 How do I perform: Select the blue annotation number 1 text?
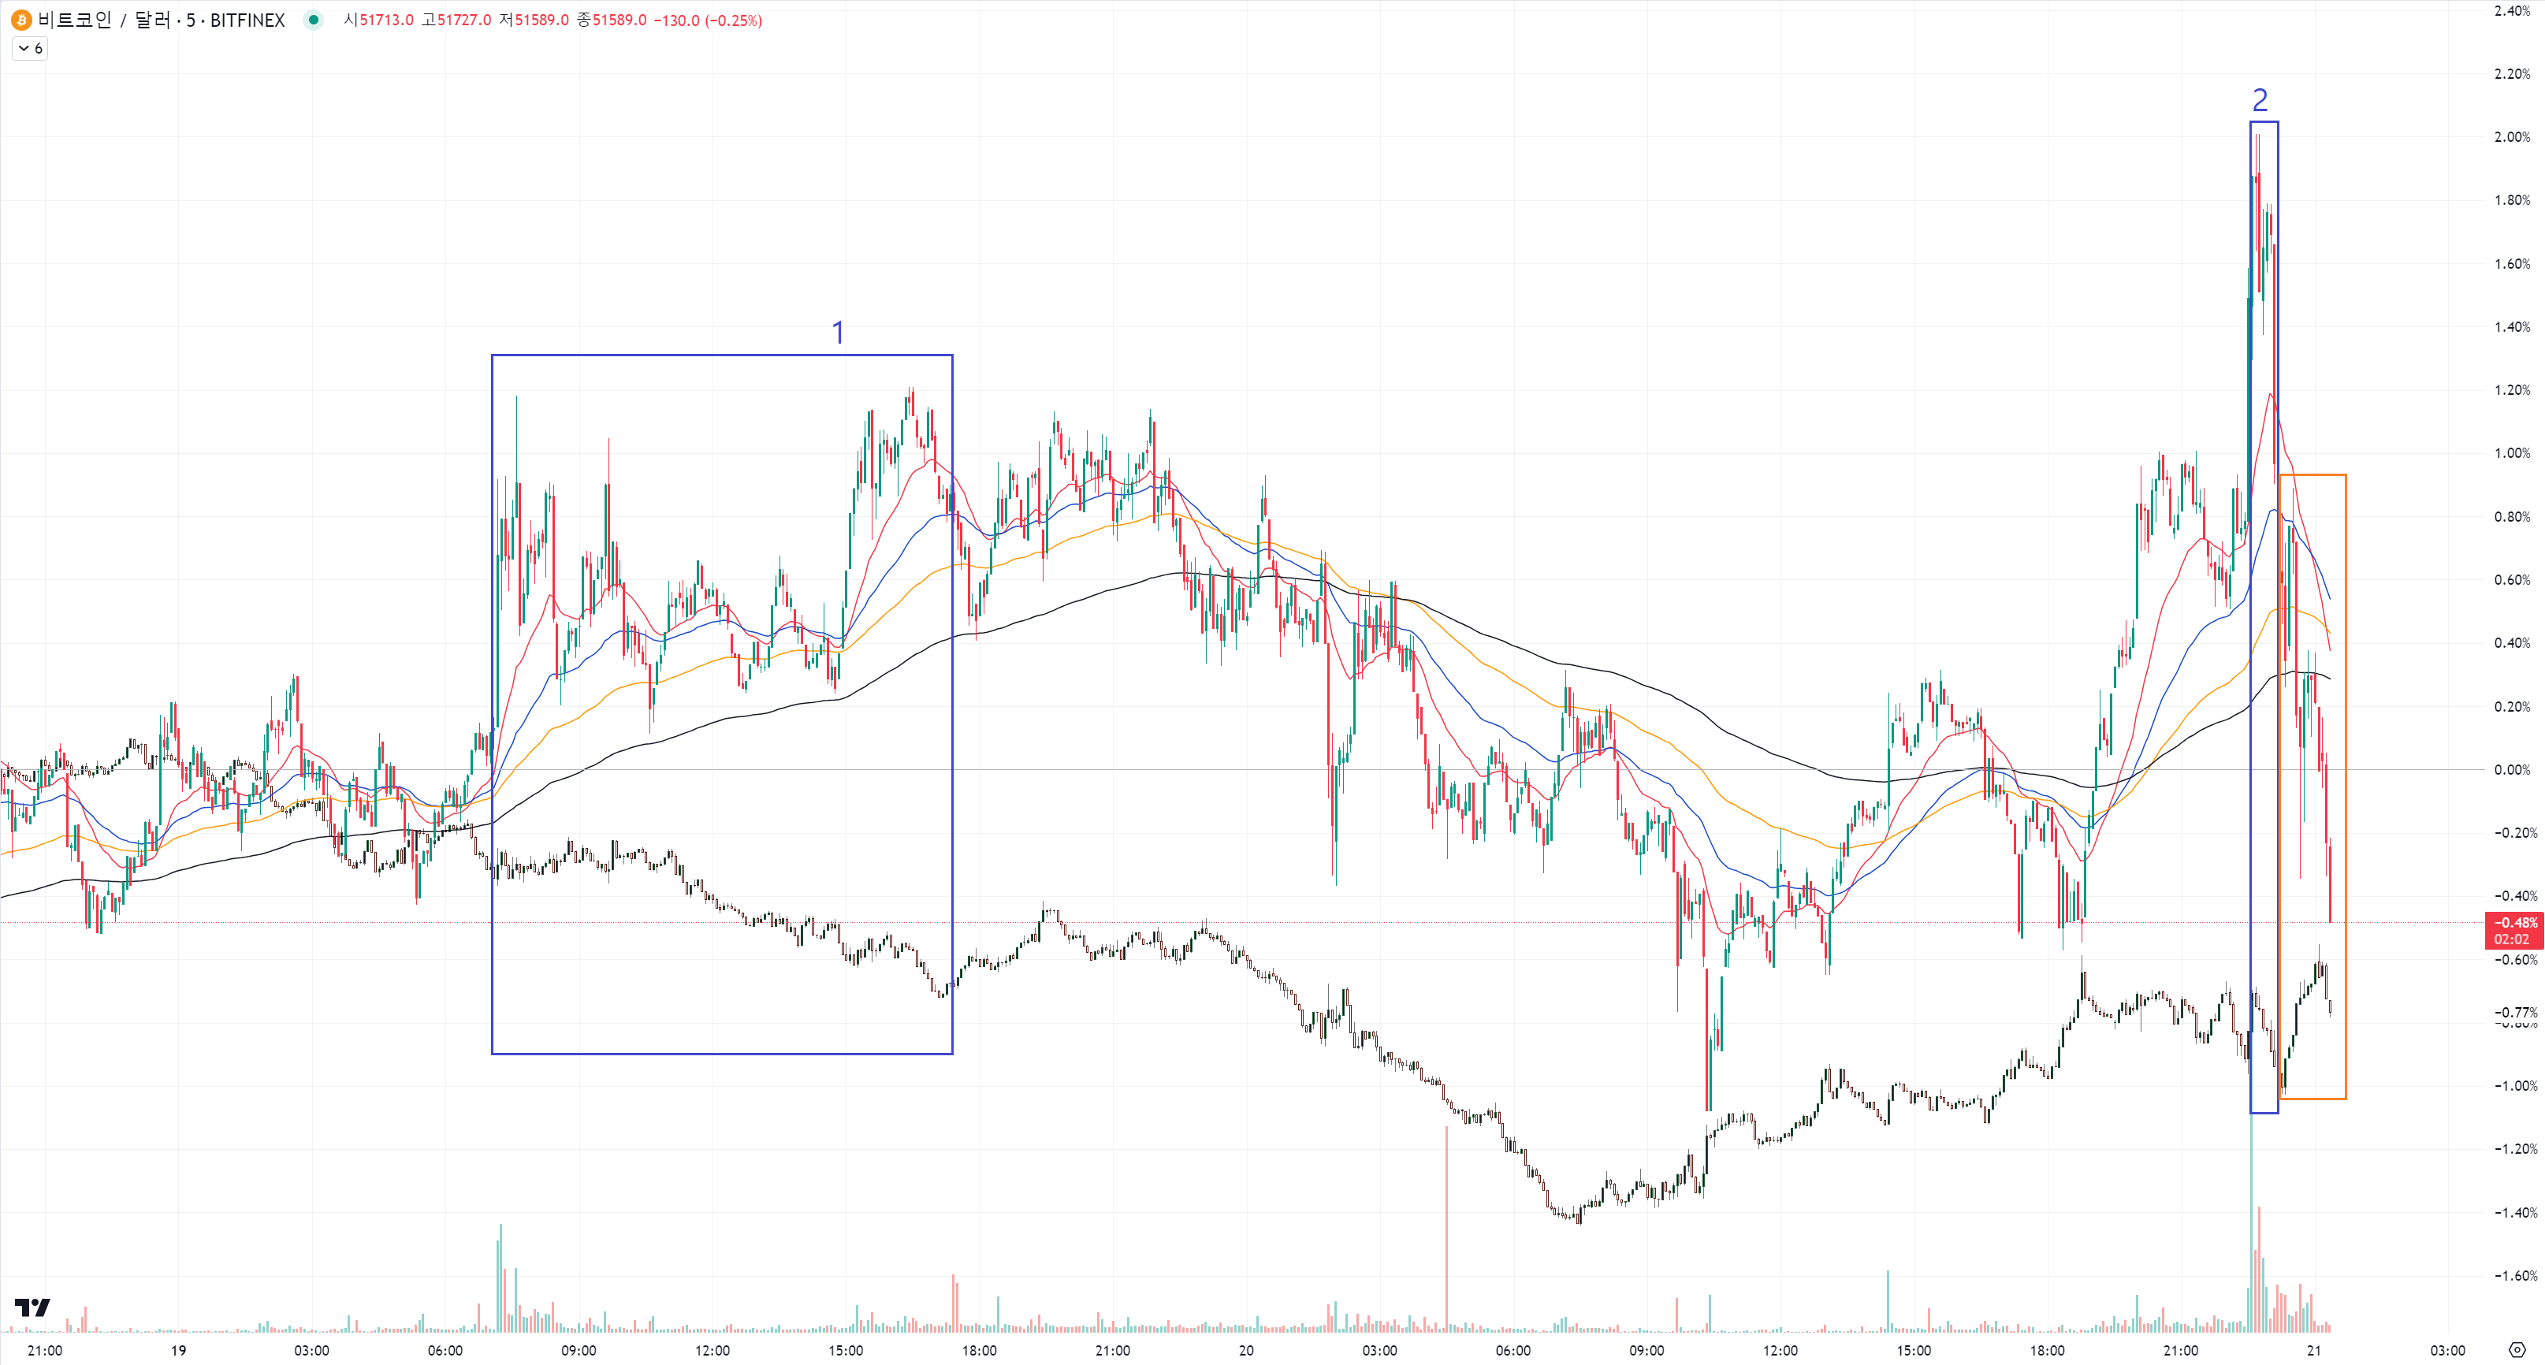pos(838,333)
